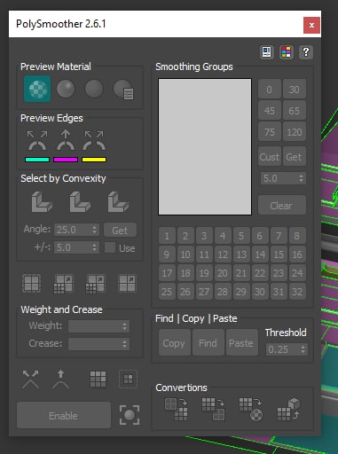Click the smoothing angle 30 button
Viewport: 338px width, 454px height.
tap(295, 90)
